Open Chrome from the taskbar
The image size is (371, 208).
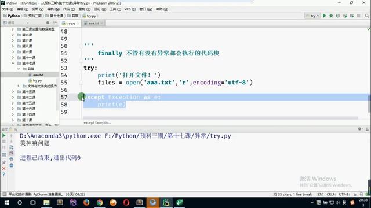click(100, 203)
